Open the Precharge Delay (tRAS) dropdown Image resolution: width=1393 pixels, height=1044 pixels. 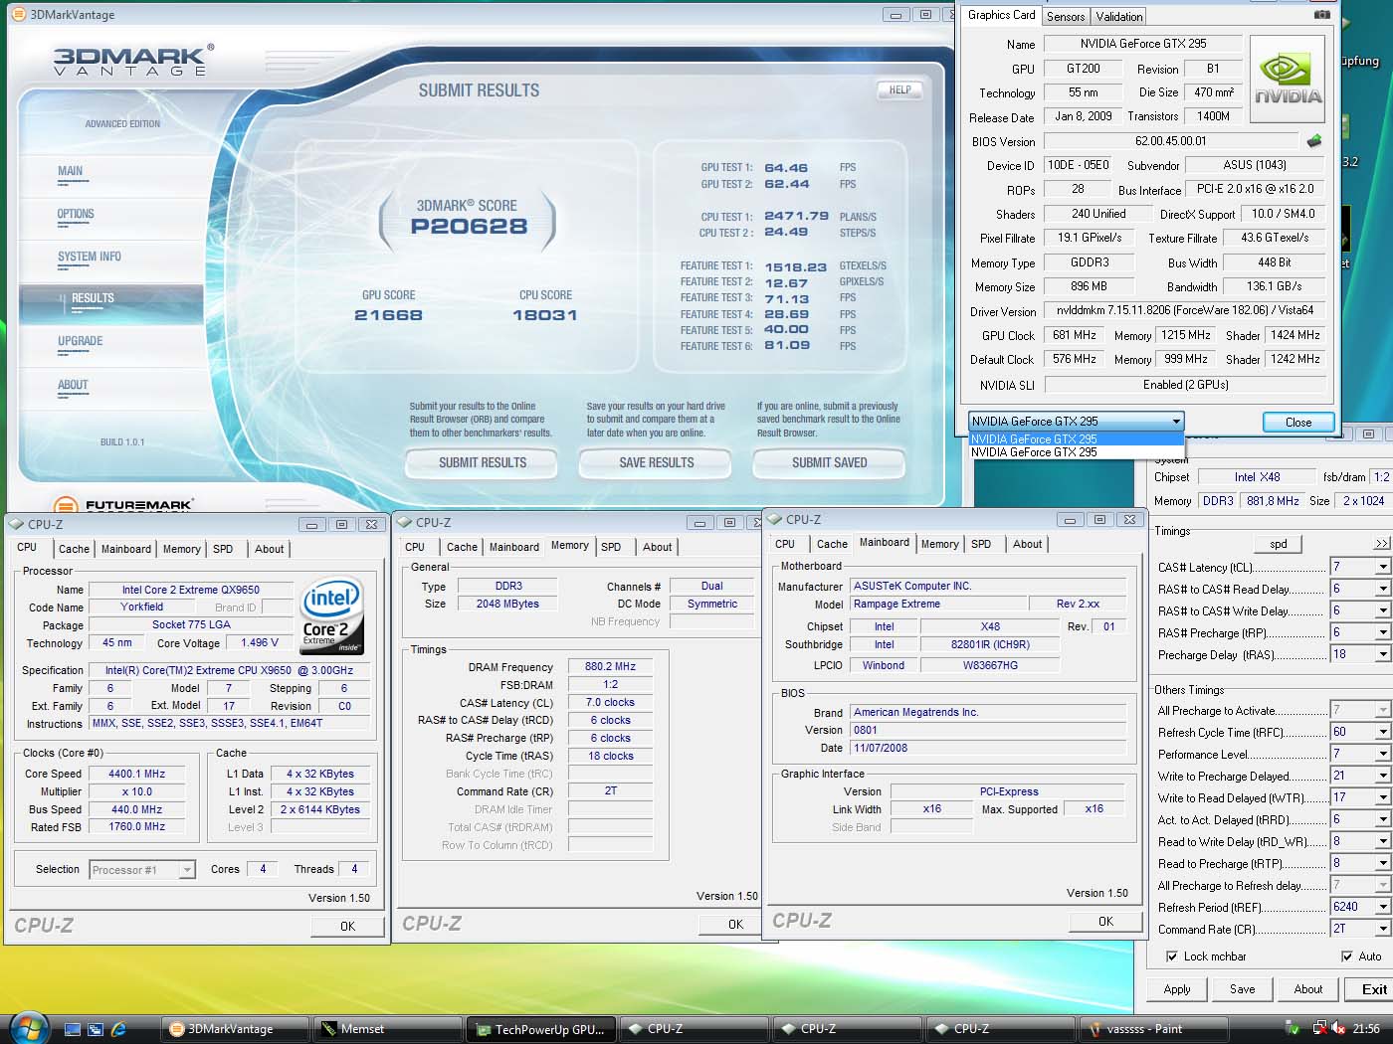[1382, 654]
